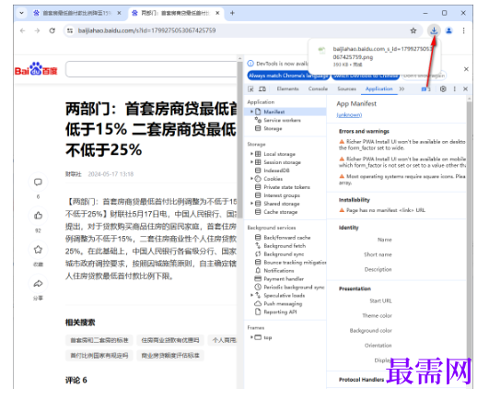Bookmark this page with the star icon

click(413, 30)
